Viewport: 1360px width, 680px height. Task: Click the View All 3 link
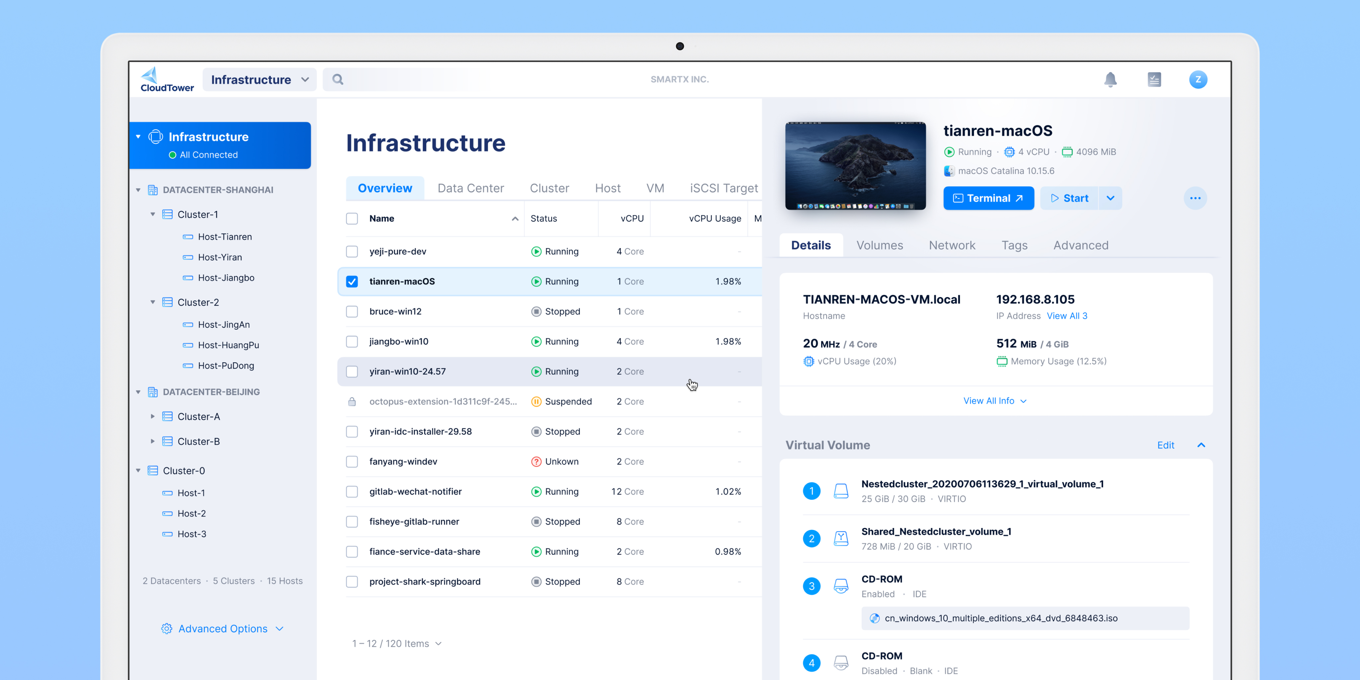coord(1066,316)
